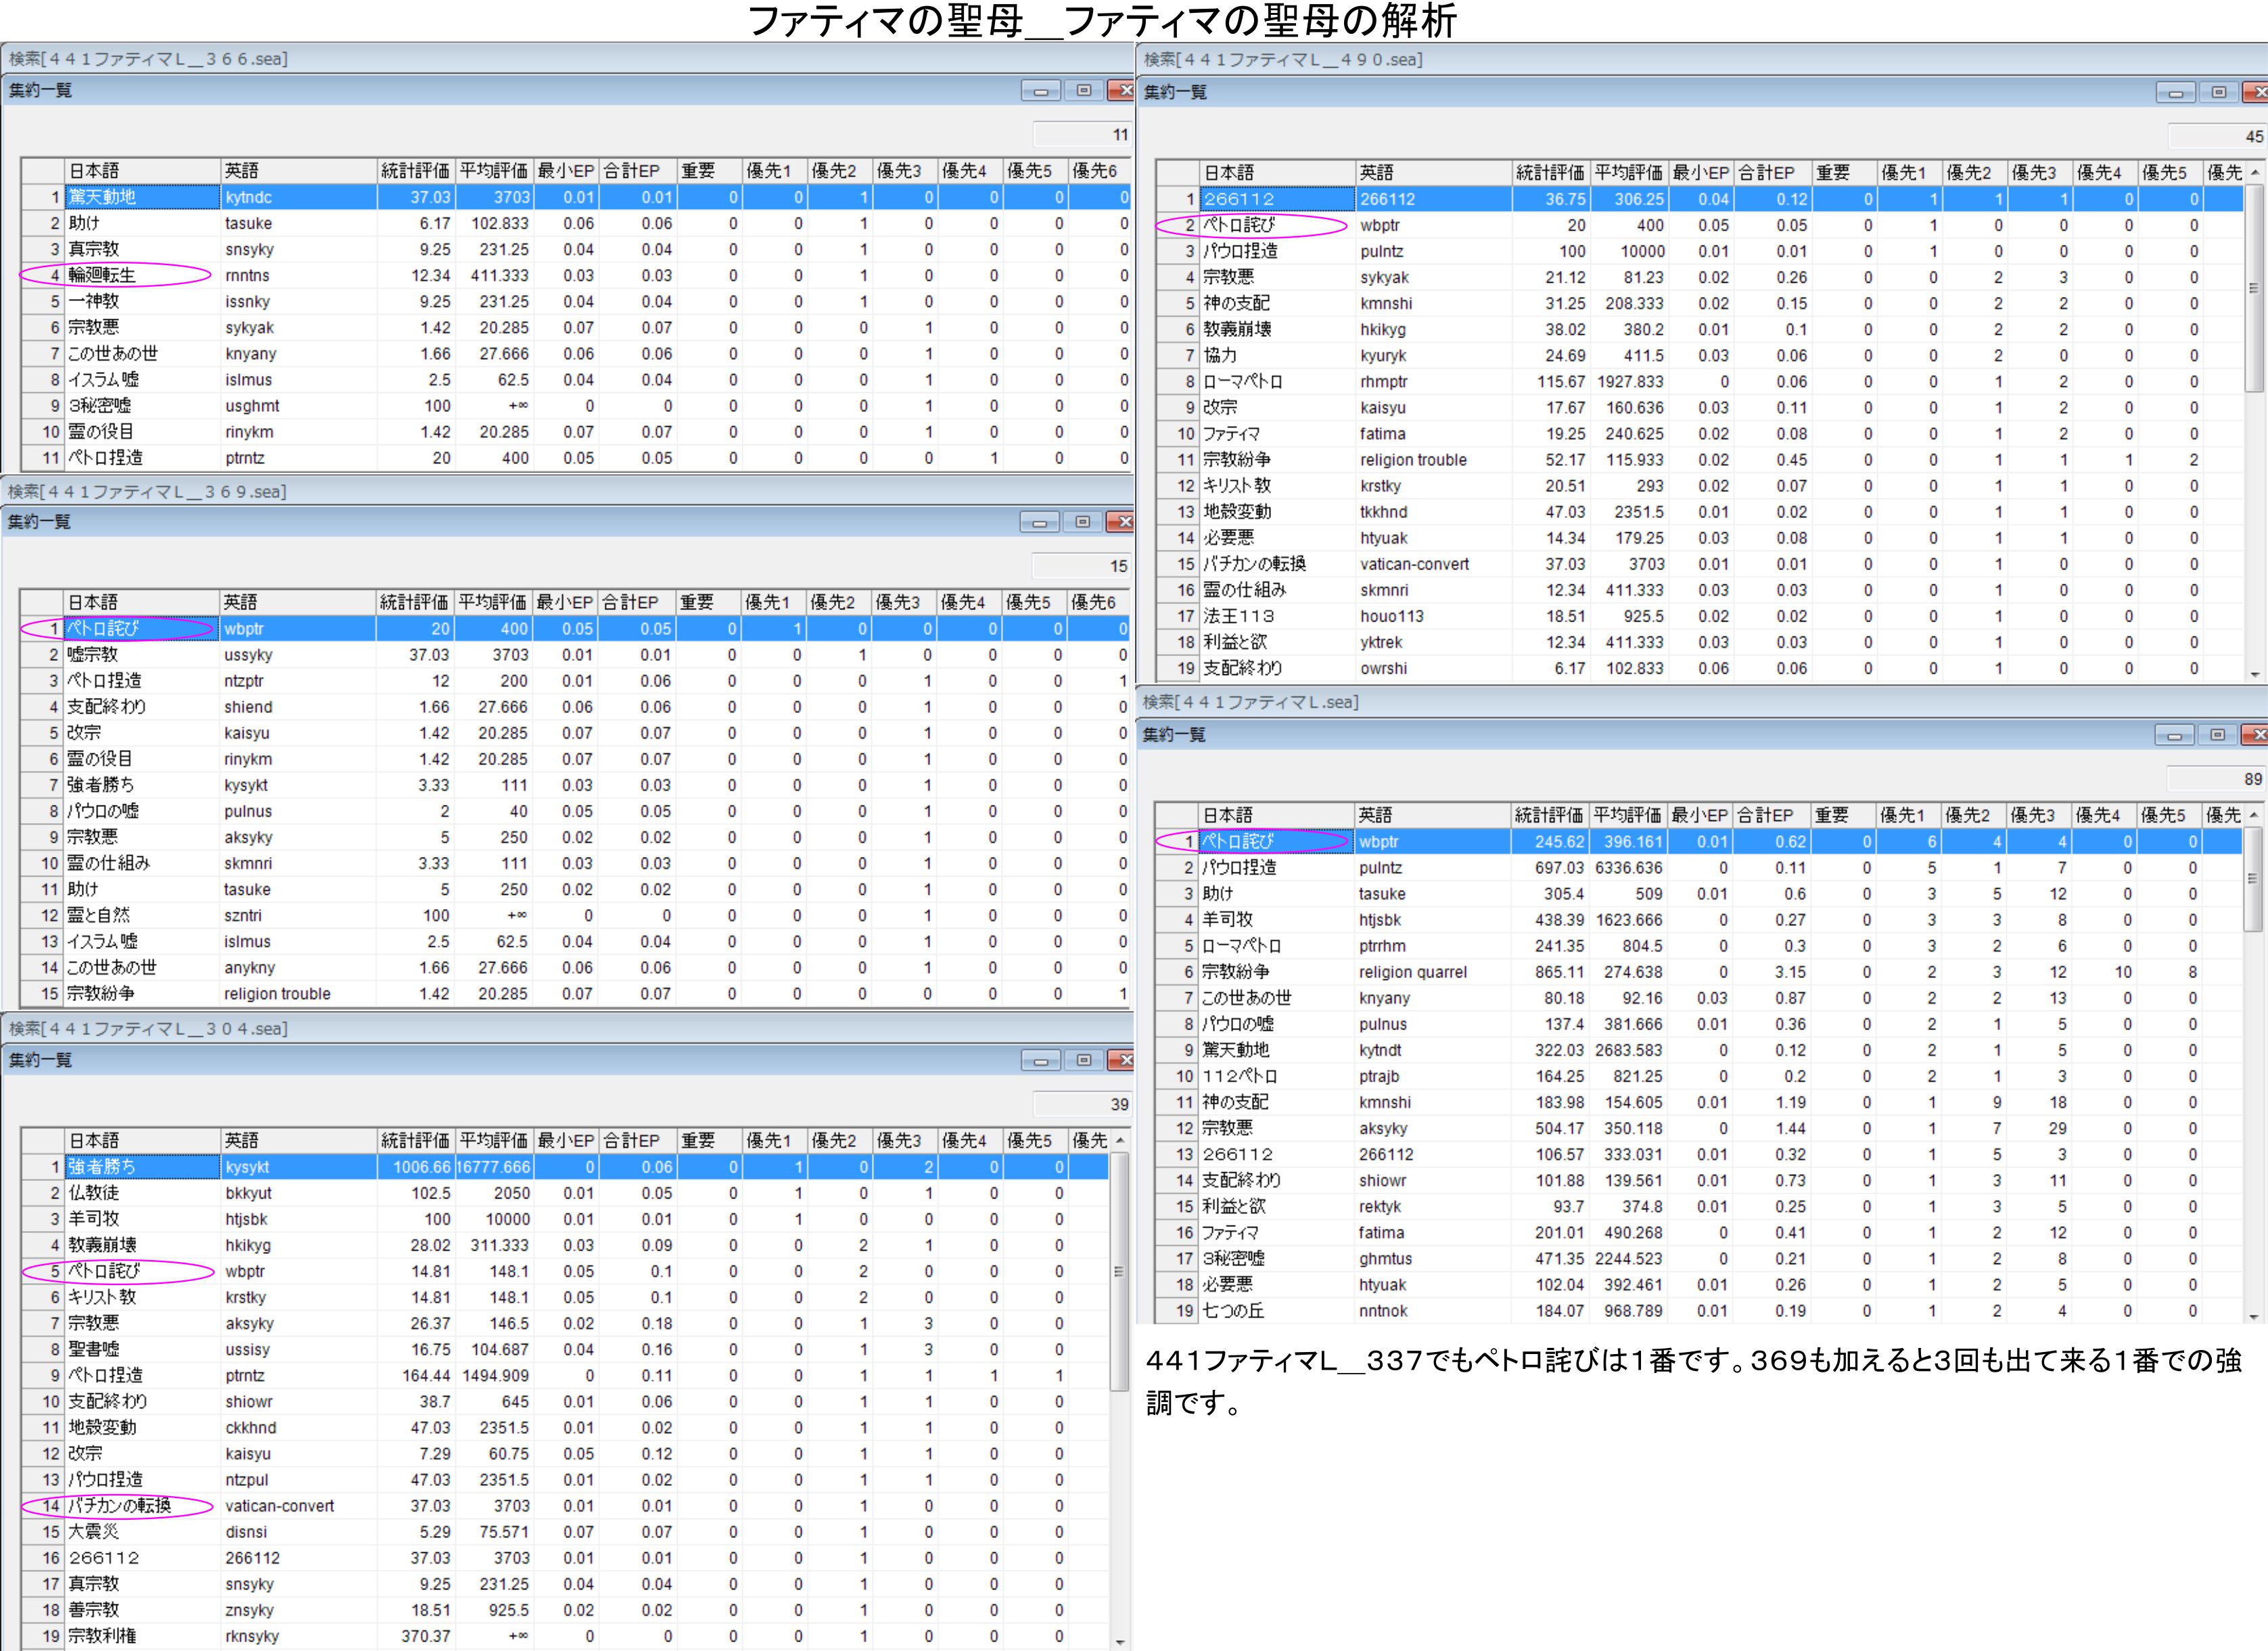Select row 七つの丘 in the 441ファティマL.sea table
The height and width of the screenshot is (1651, 2268).
click(1699, 1310)
